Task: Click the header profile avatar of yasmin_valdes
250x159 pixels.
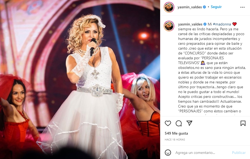Action: pos(169,7)
